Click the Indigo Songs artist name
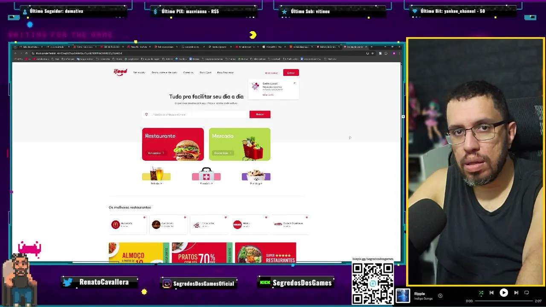This screenshot has width=546, height=307. [x=423, y=298]
